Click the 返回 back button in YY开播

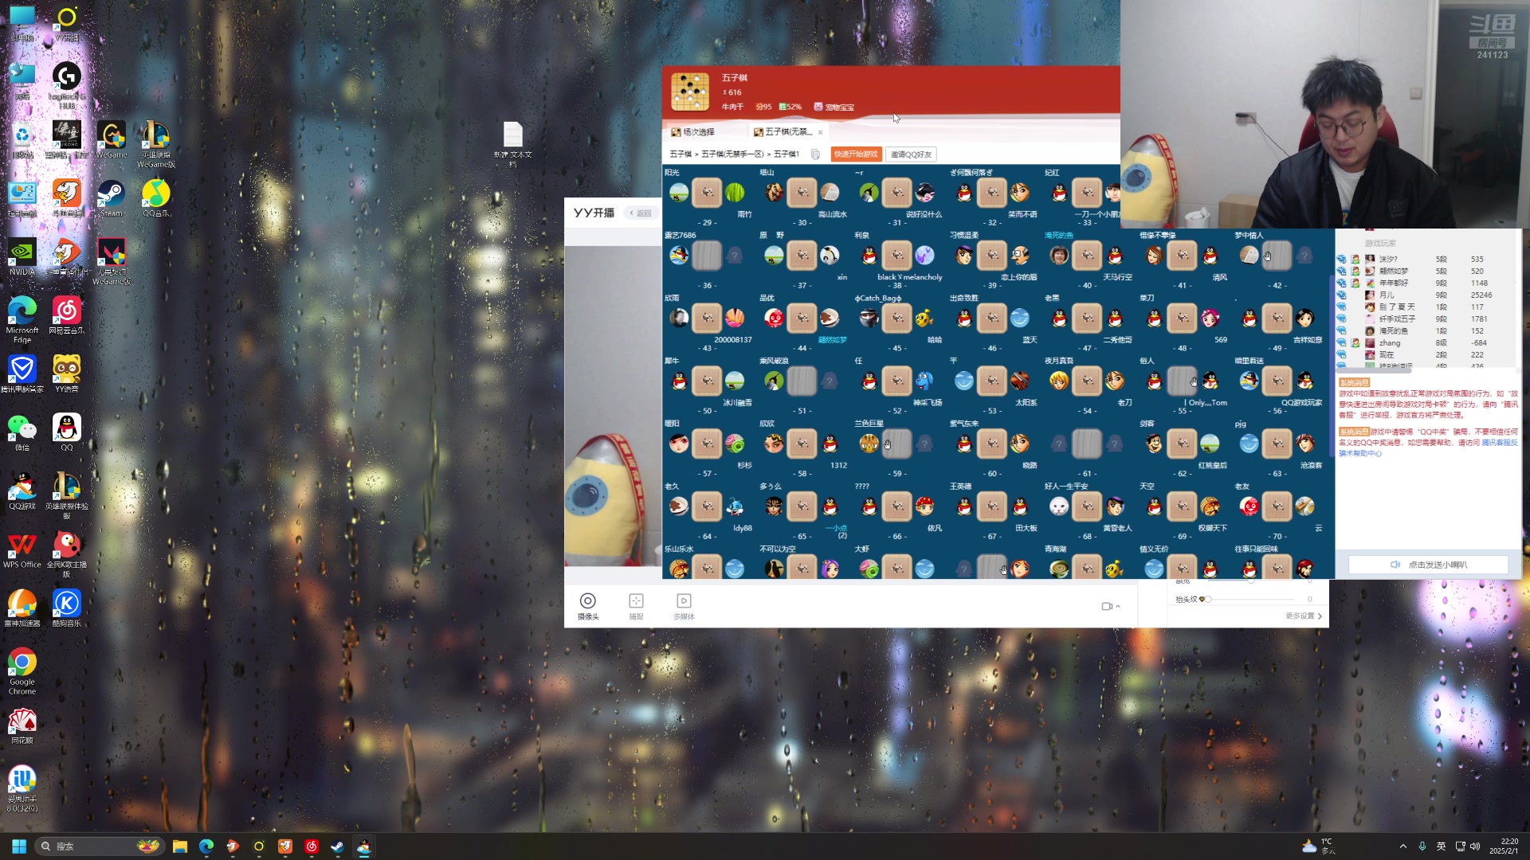(640, 213)
